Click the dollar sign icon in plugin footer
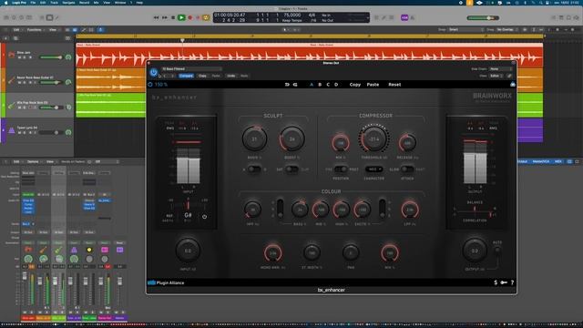The width and height of the screenshot is (583, 328). pyautogui.click(x=496, y=282)
